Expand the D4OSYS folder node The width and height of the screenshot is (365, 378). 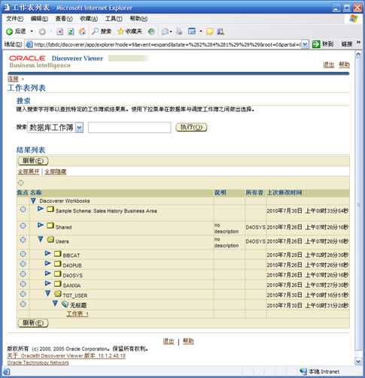point(48,274)
